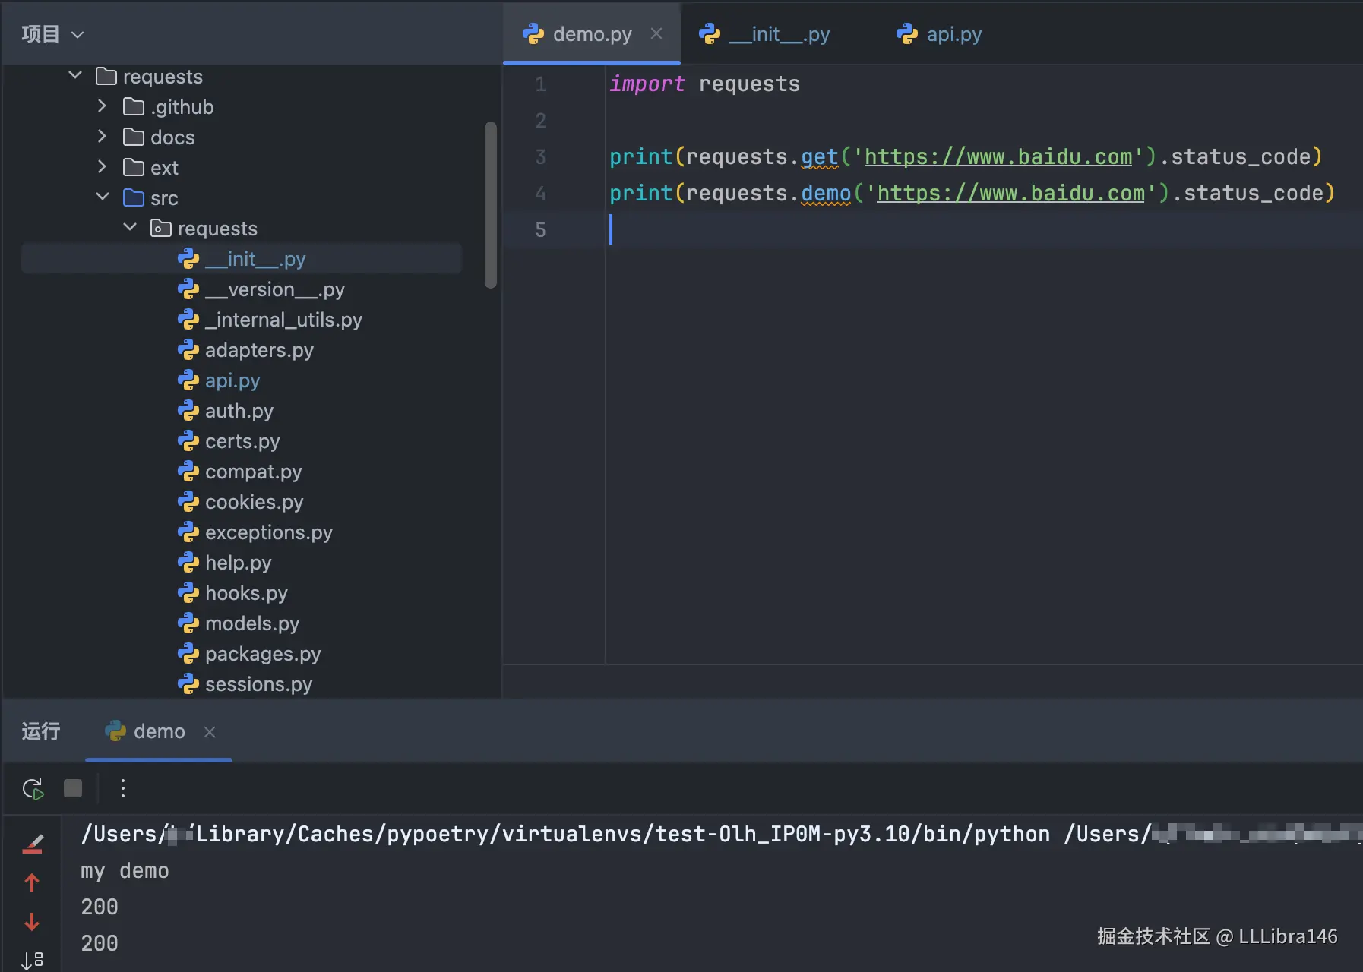Viewport: 1363px width, 972px height.
Task: Open run panel more options menu
Action: pos(122,788)
